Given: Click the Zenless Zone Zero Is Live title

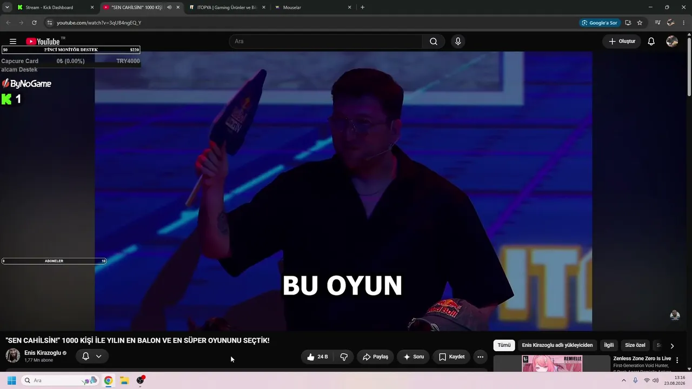Looking at the screenshot, I should pyautogui.click(x=642, y=358).
